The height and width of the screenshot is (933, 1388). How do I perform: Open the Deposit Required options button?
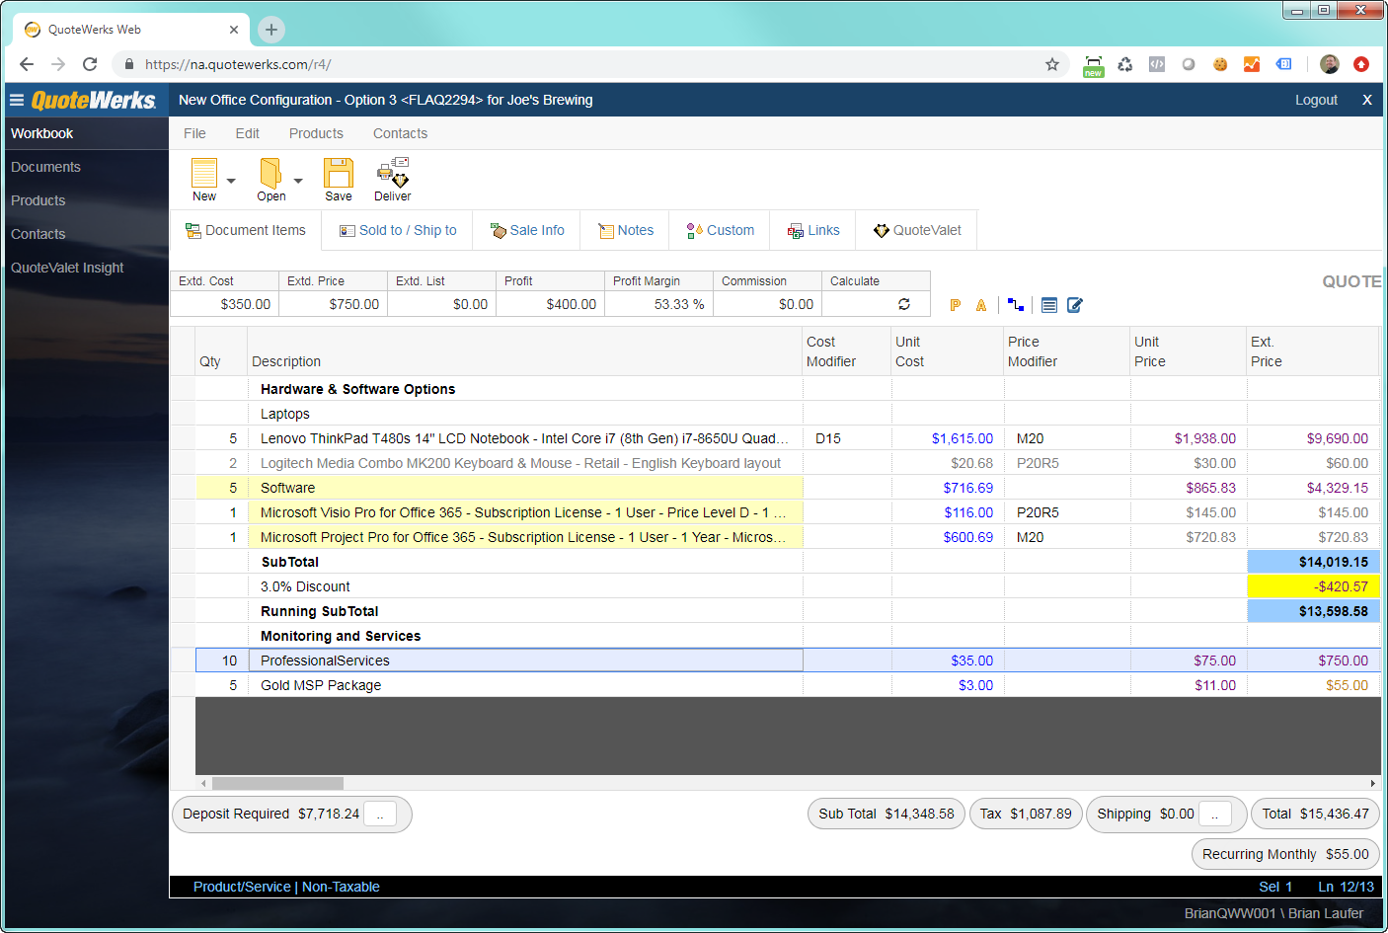click(380, 815)
